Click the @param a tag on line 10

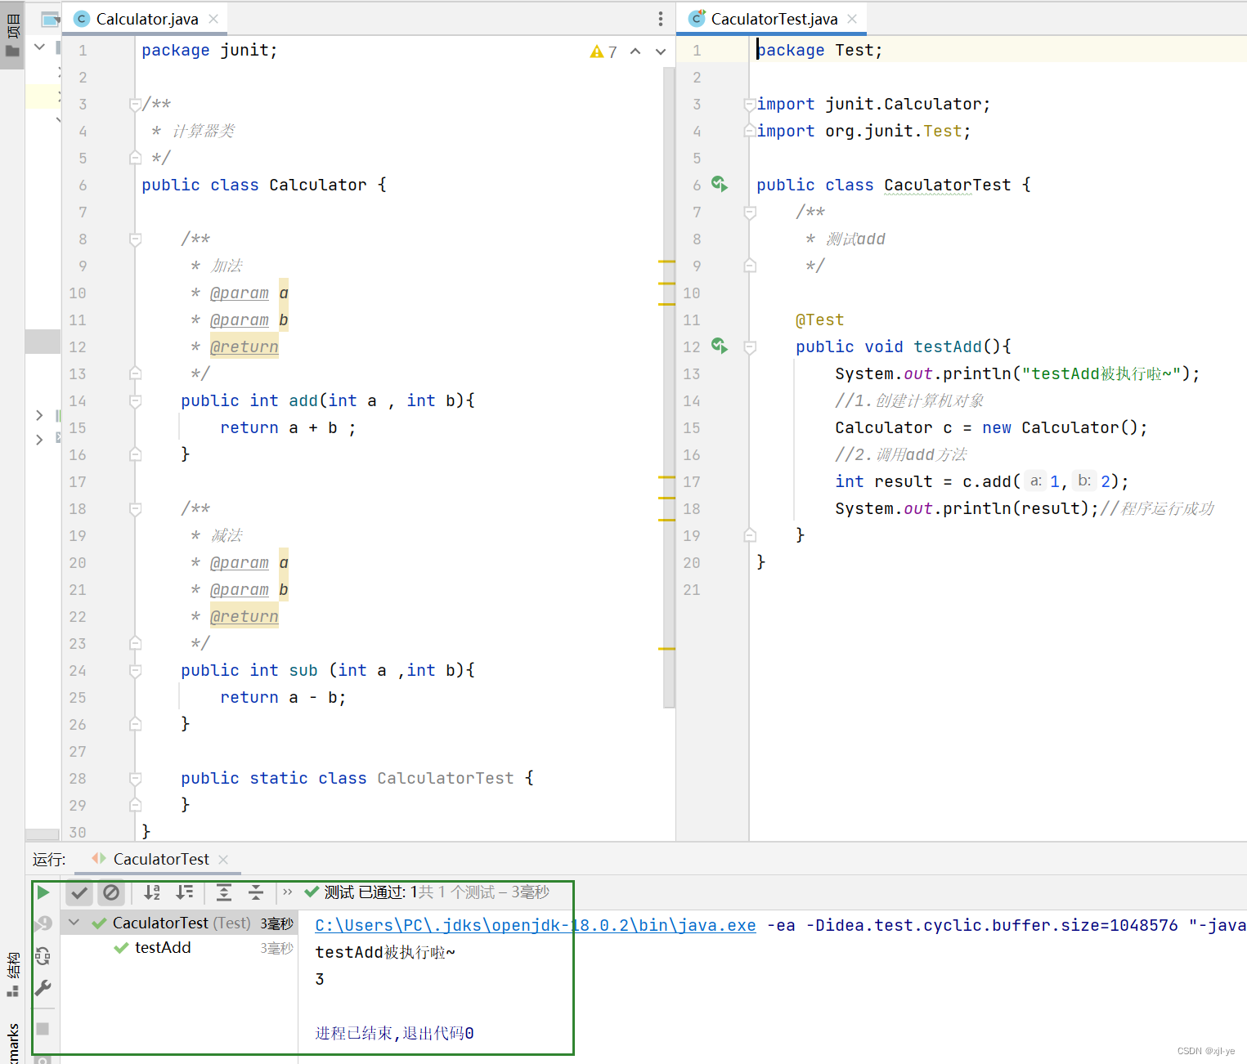click(x=249, y=293)
